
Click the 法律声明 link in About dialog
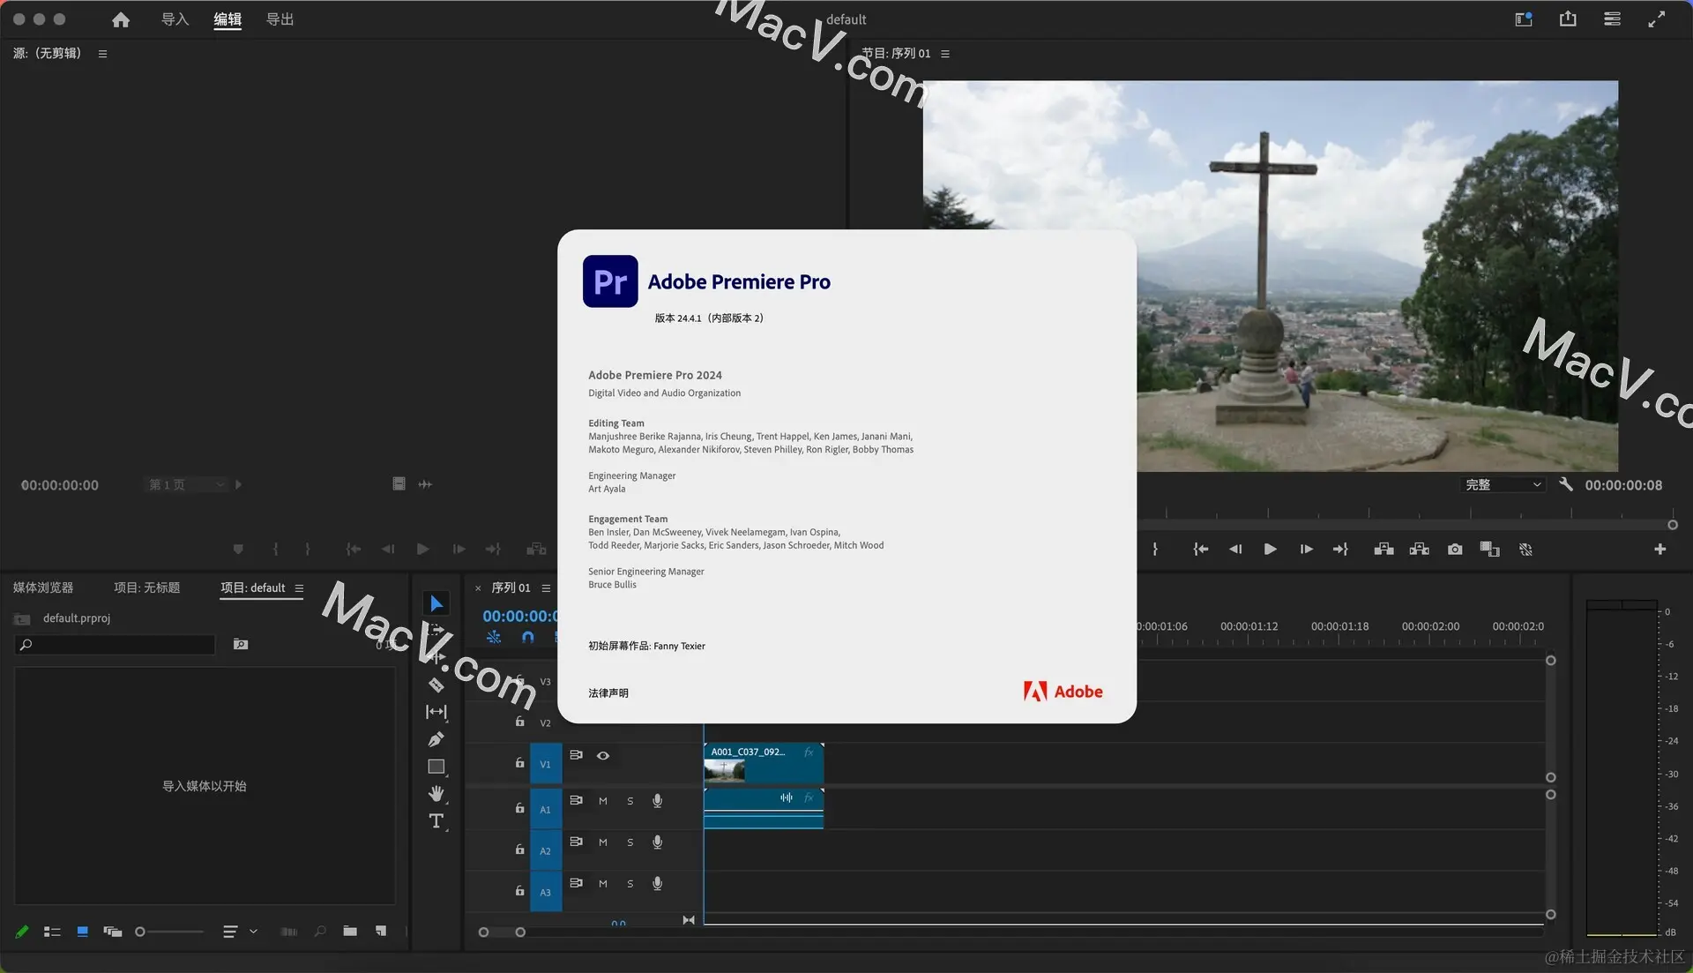coord(608,693)
